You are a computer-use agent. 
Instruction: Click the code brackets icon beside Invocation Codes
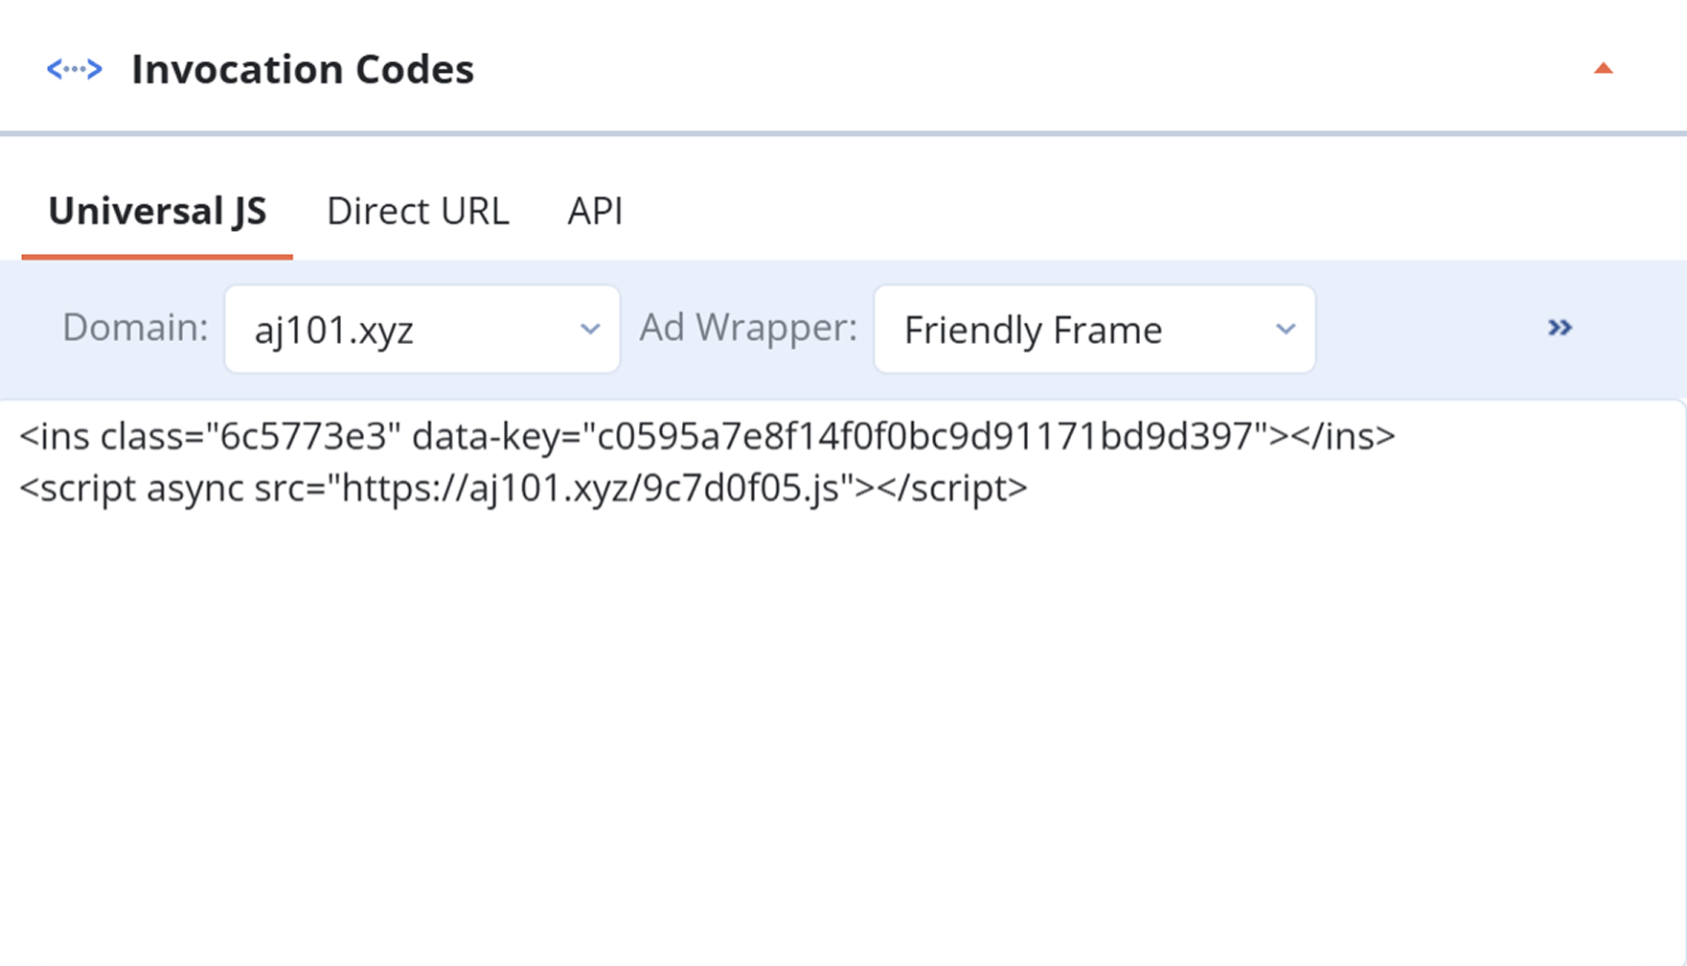[x=77, y=68]
